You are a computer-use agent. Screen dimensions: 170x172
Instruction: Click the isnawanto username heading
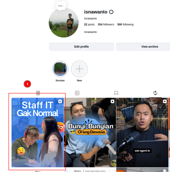96,12
